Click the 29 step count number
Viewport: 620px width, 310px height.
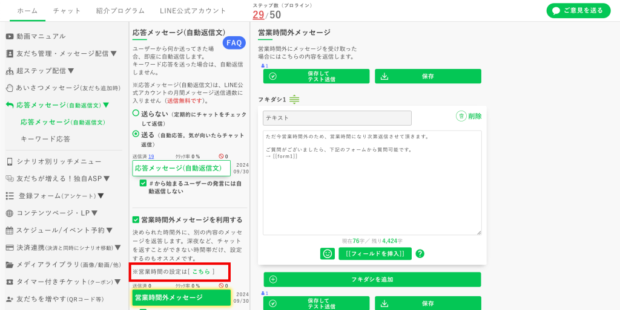[x=258, y=15]
